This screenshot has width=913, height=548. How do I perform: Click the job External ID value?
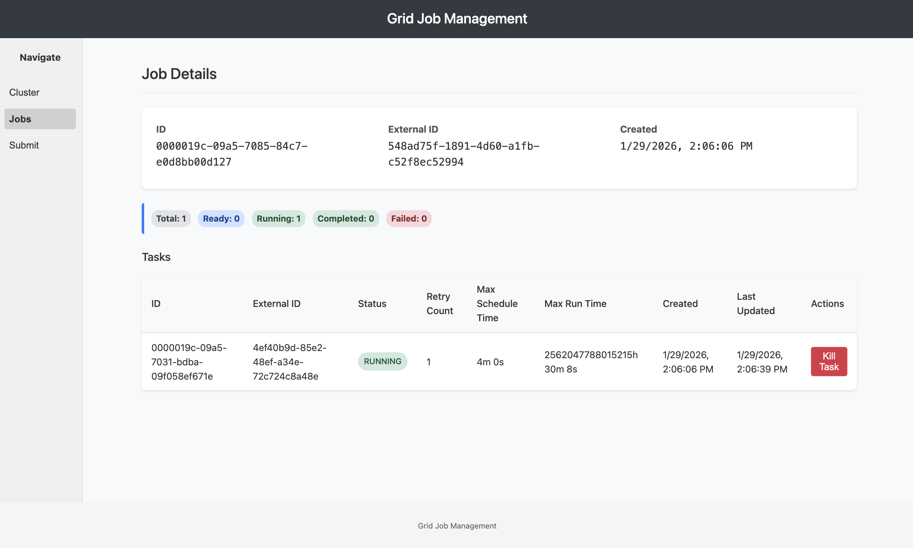pyautogui.click(x=463, y=154)
